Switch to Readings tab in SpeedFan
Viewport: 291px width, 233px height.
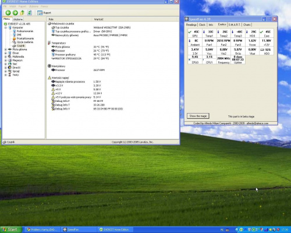[x=191, y=24]
